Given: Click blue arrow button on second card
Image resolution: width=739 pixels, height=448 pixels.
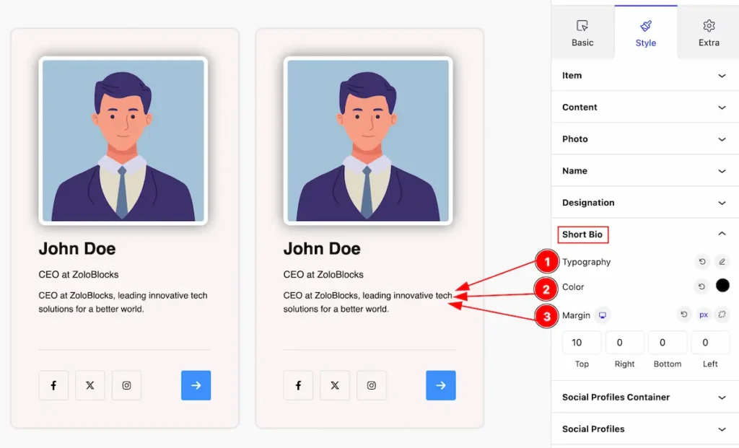Looking at the screenshot, I should (441, 385).
